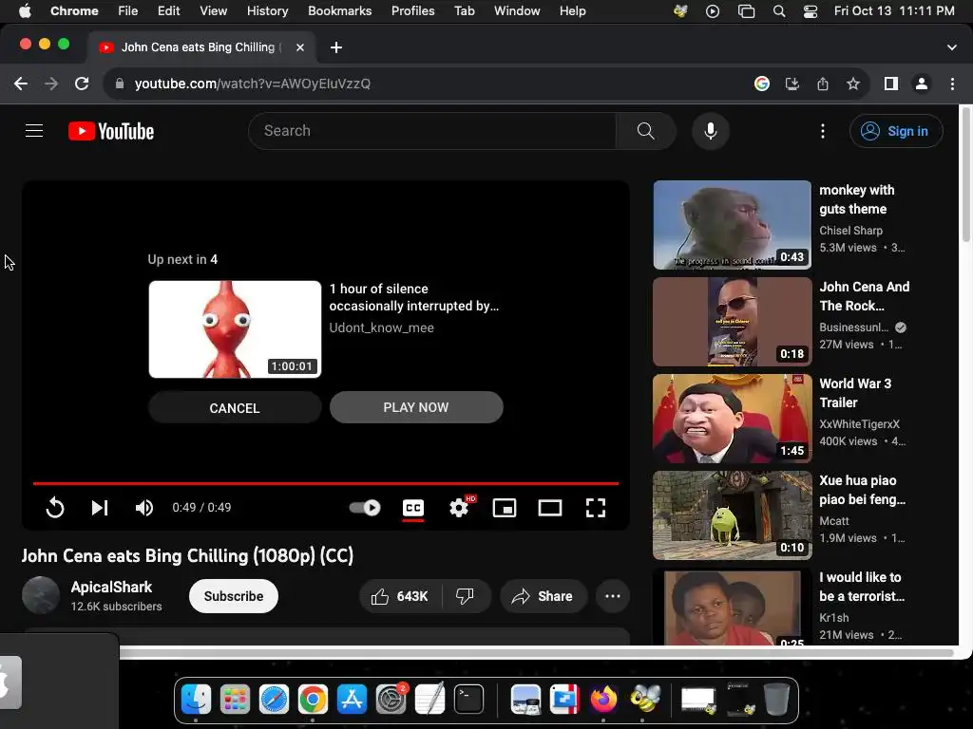Start voice search with microphone
973x729 pixels.
click(x=711, y=131)
